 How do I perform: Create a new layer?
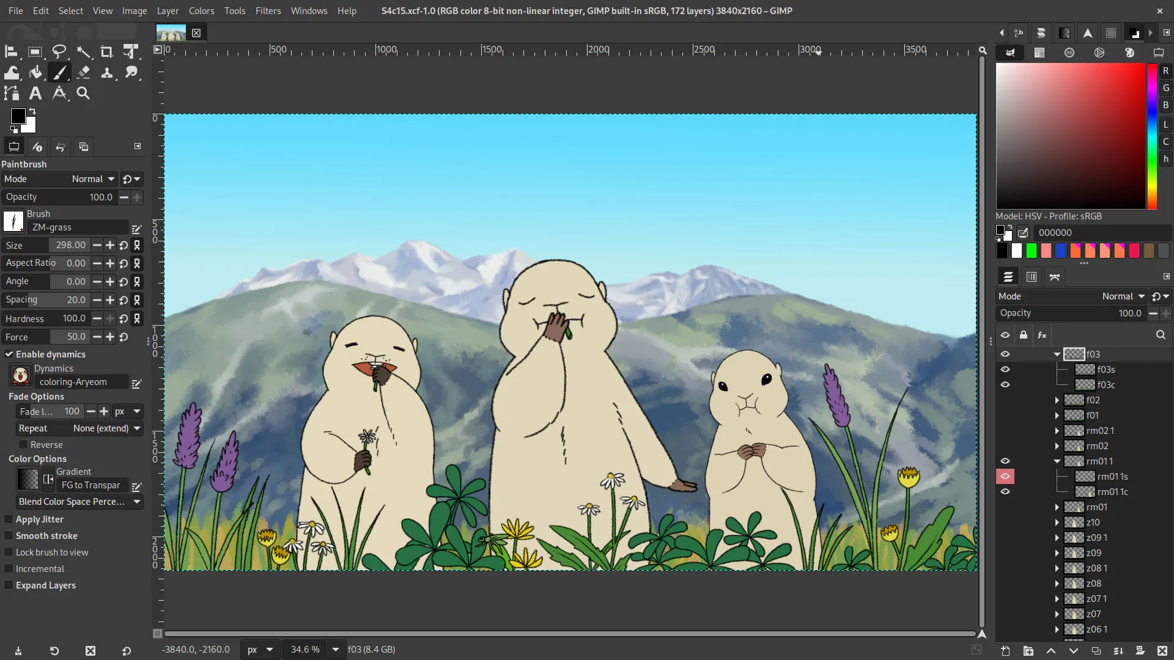point(1005,651)
